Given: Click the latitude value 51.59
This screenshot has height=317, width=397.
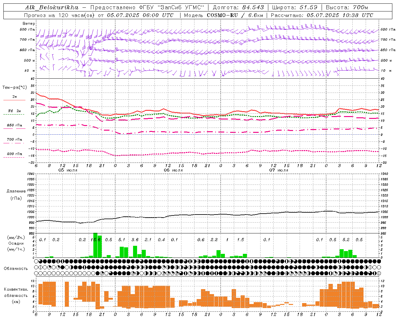Looking at the screenshot, I should click(x=309, y=7).
